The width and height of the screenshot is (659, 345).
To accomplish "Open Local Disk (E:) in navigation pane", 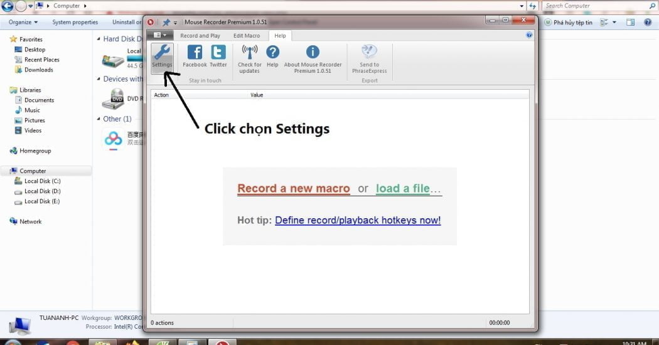I will point(42,201).
